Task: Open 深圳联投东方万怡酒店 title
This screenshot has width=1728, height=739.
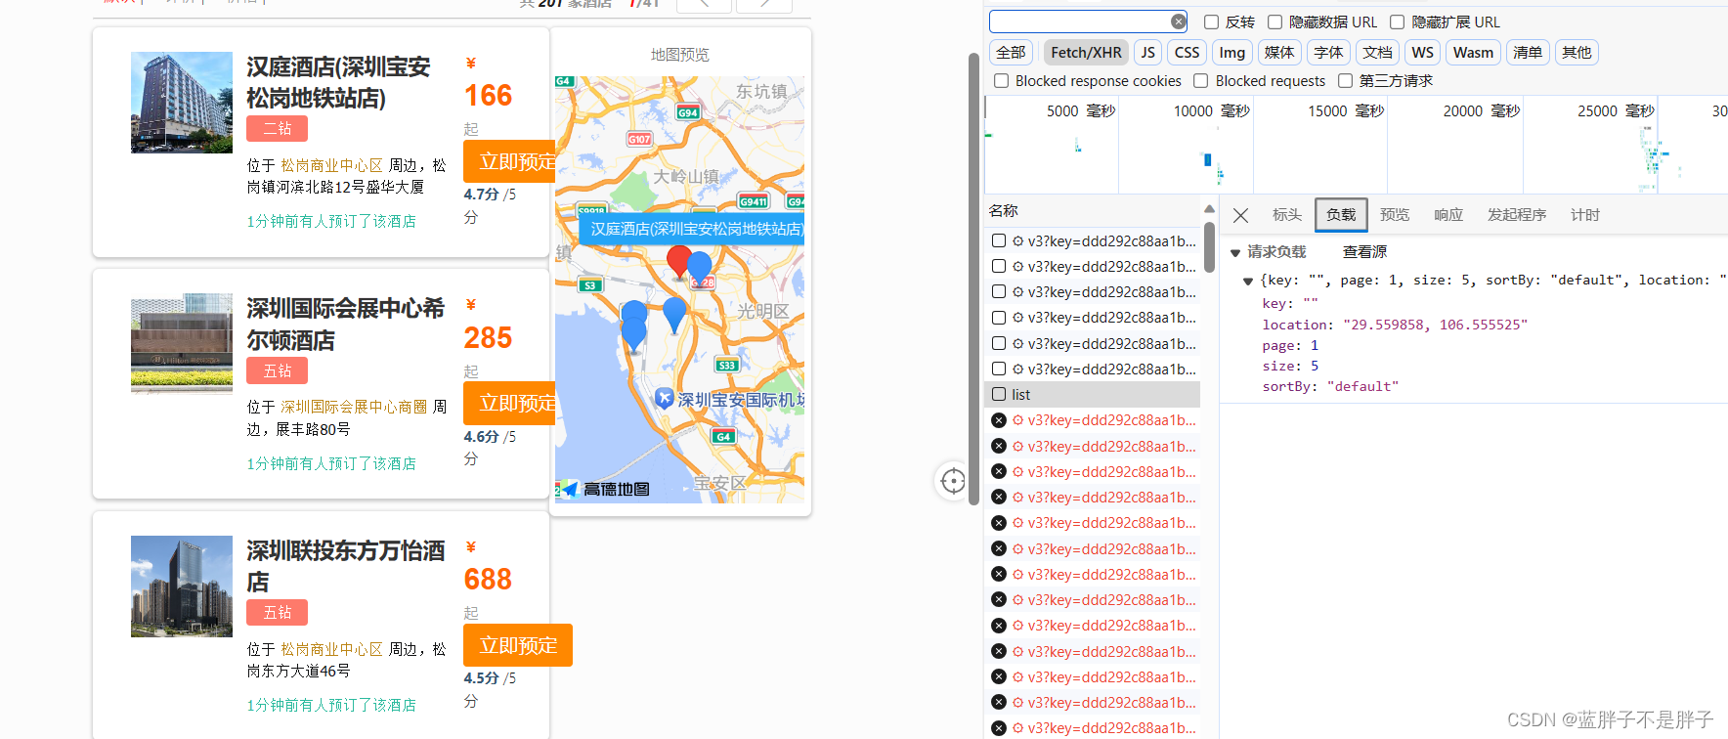Action: [345, 566]
